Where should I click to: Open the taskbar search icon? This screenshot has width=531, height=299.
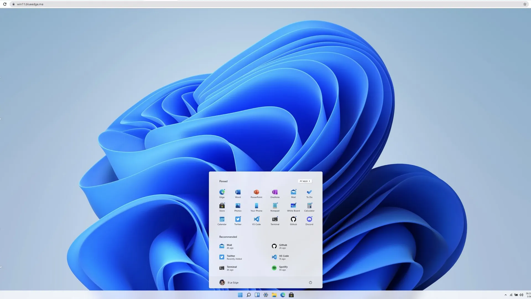tap(249, 295)
